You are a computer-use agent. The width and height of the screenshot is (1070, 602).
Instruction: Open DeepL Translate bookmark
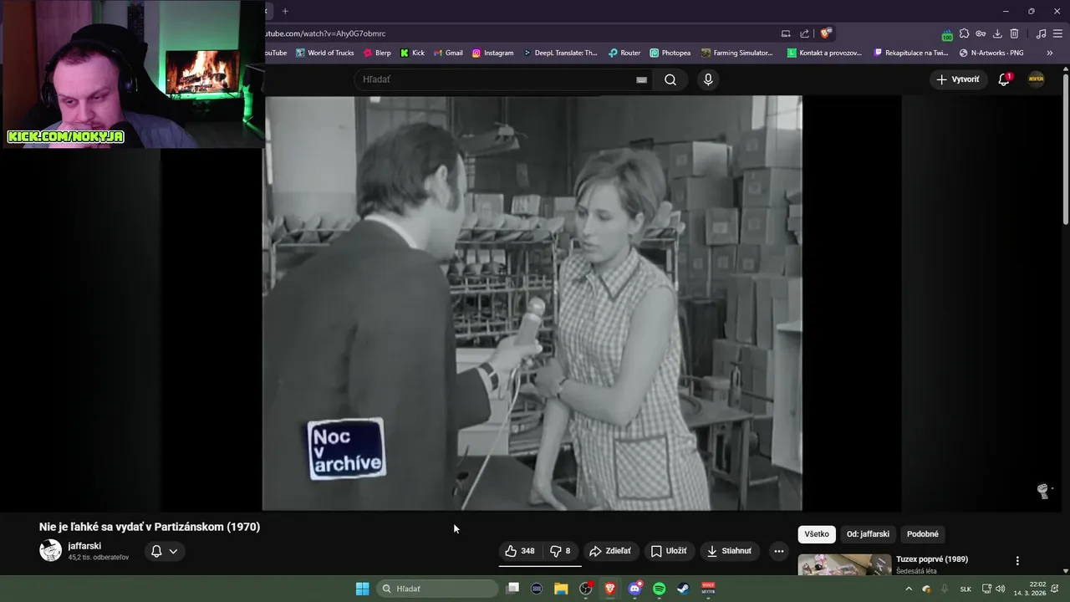[560, 53]
